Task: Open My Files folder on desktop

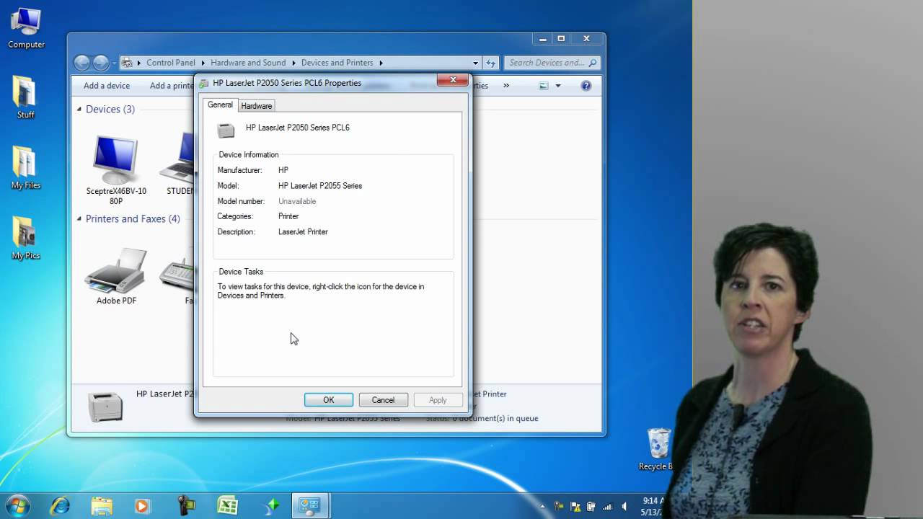Action: pos(25,168)
